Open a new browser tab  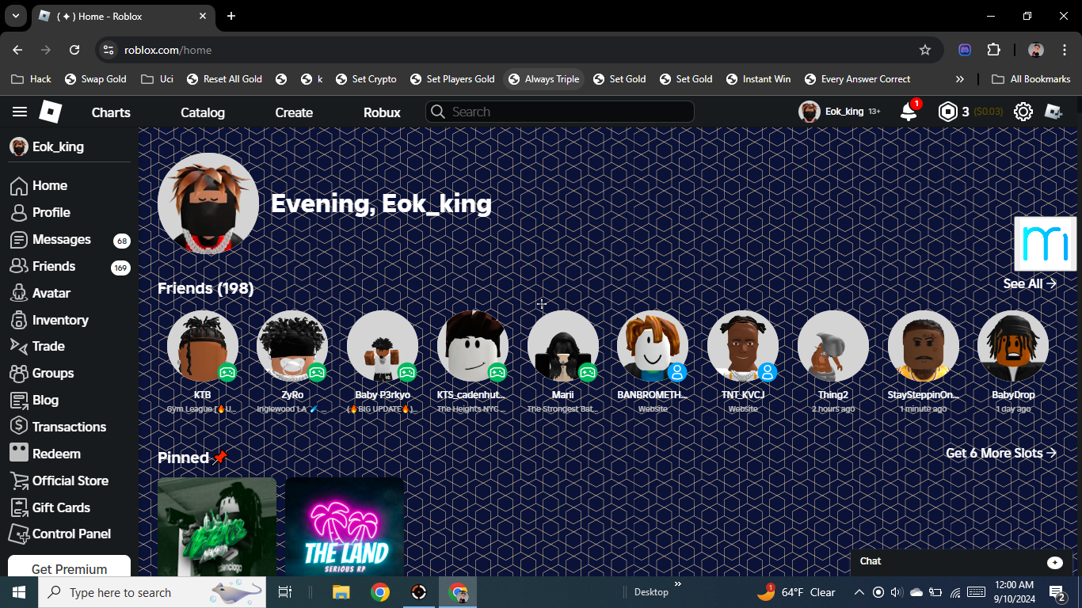coord(231,16)
